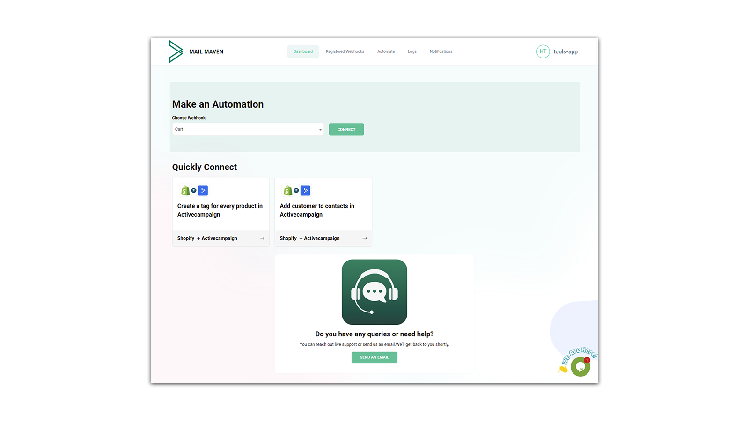Go to the Automate tab
The image size is (749, 421).
coord(386,51)
